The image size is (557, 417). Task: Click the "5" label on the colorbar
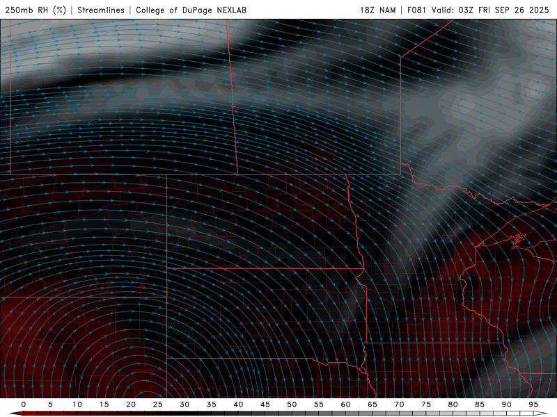[50, 404]
